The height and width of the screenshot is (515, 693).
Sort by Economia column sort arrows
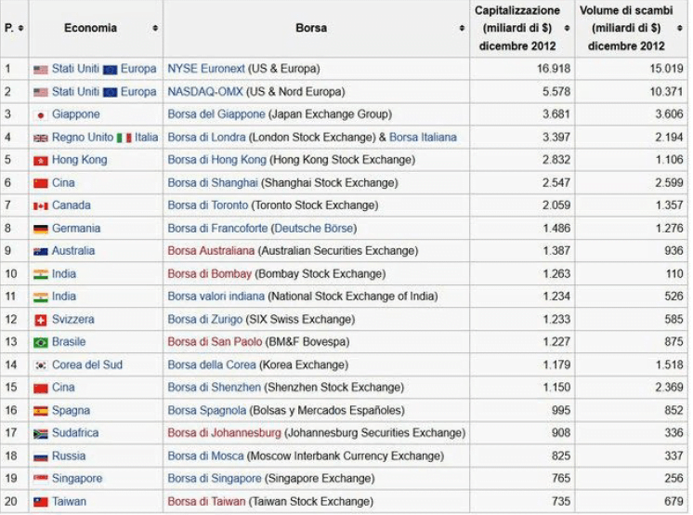[155, 28]
